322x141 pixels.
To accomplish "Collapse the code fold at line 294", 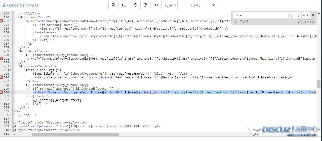I will 11,70.
